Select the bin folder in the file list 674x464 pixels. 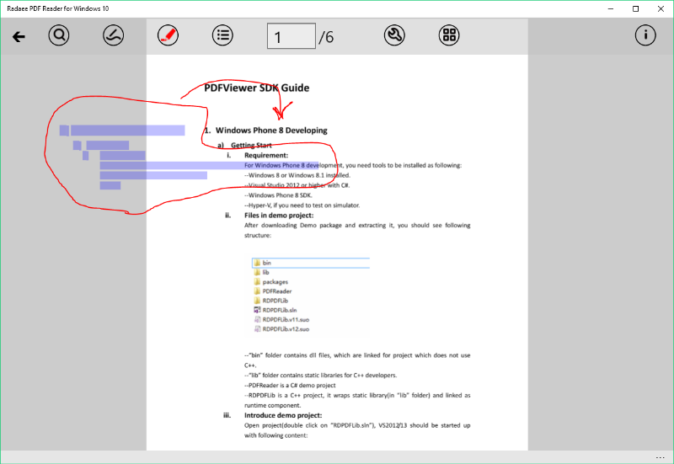pyautogui.click(x=266, y=263)
